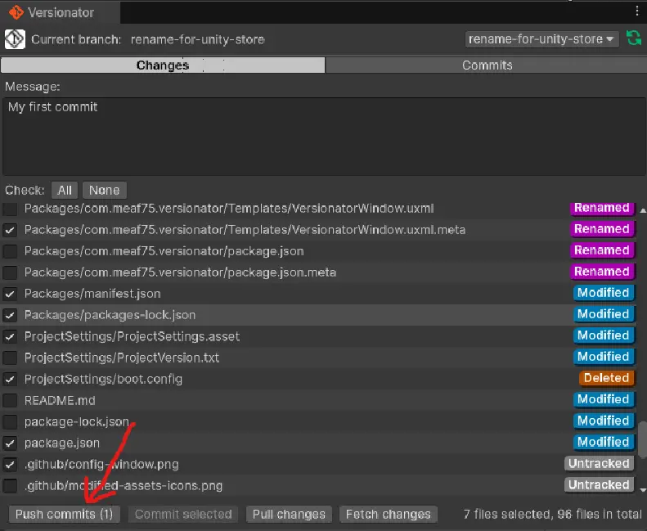
Task: Click the Untracked badge for config-window.png
Action: [599, 463]
